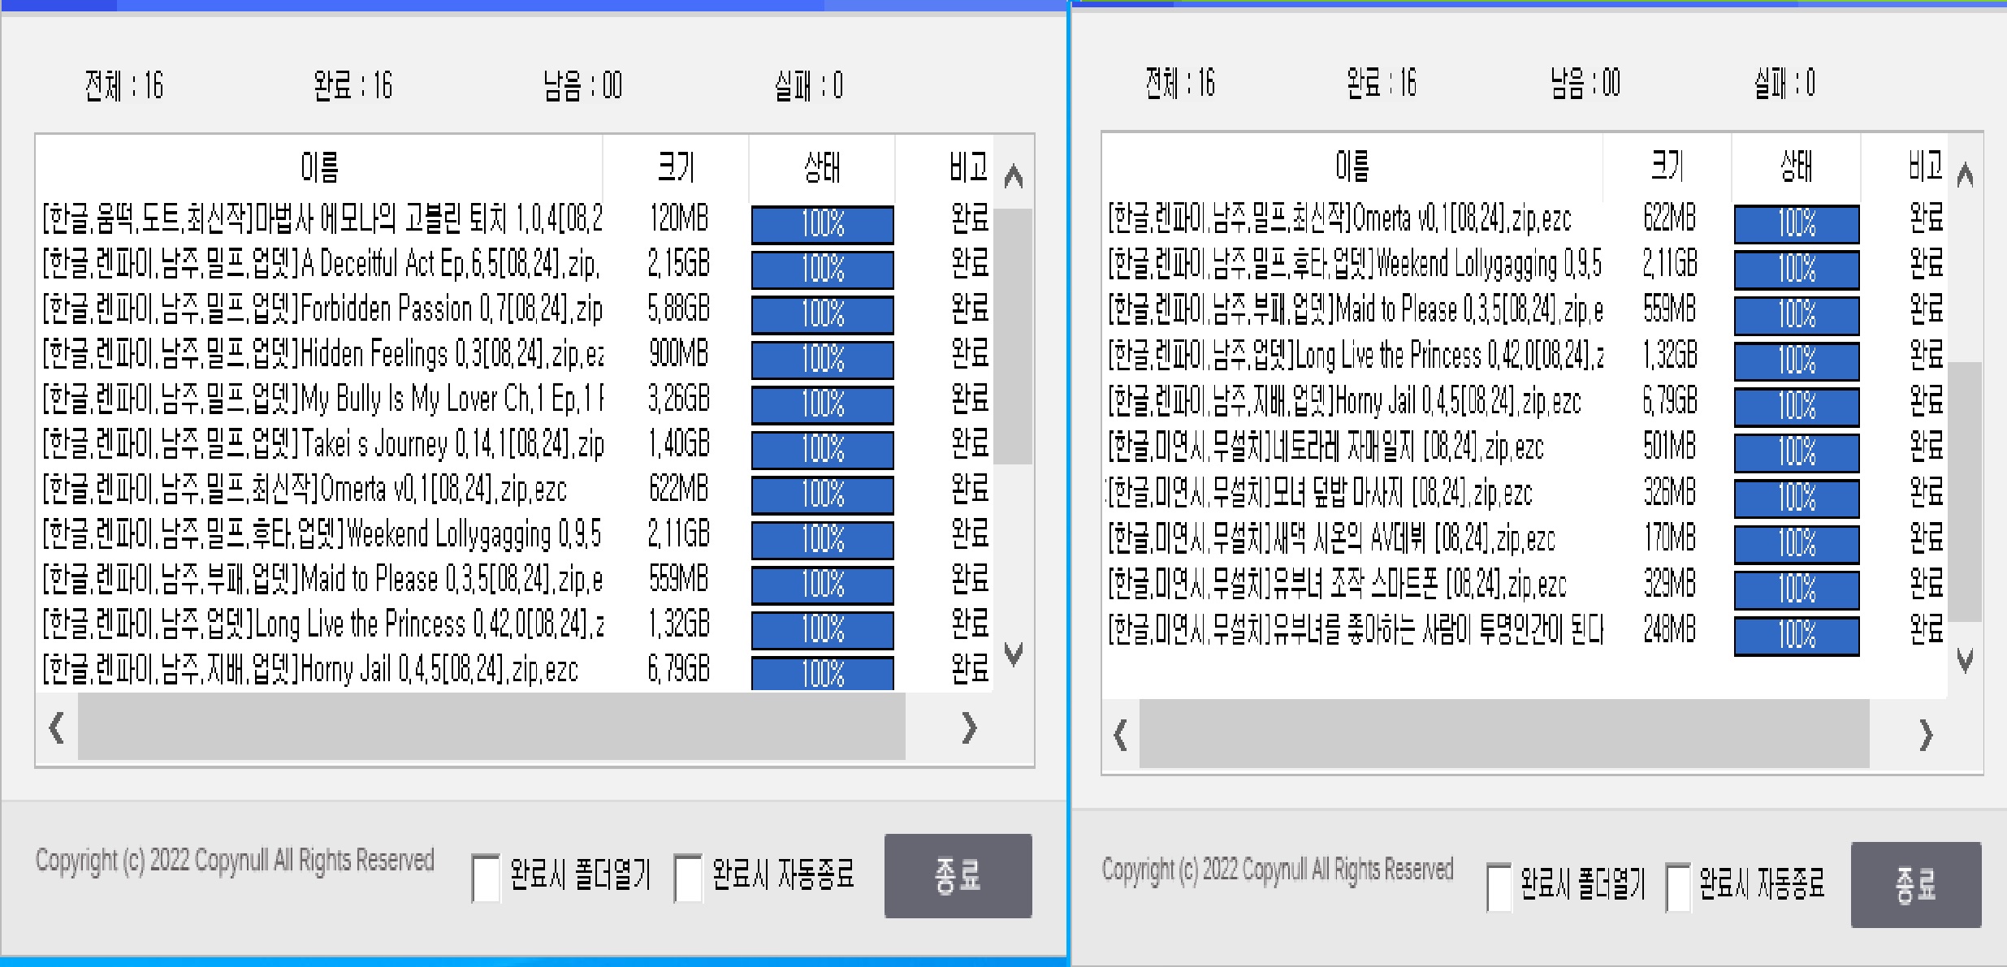
Task: Click right window's horizontal scrollbar track
Action: pyautogui.click(x=1503, y=735)
